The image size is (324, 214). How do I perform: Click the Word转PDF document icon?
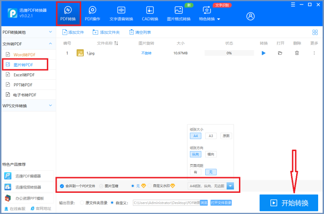click(8, 54)
